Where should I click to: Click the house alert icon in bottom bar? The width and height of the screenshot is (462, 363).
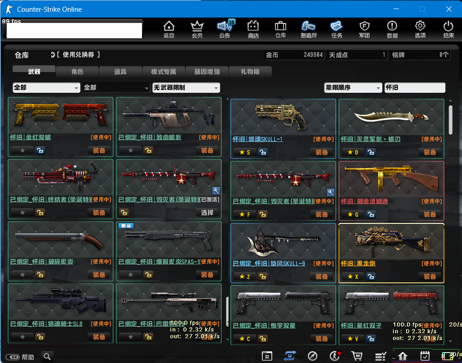(x=403, y=356)
